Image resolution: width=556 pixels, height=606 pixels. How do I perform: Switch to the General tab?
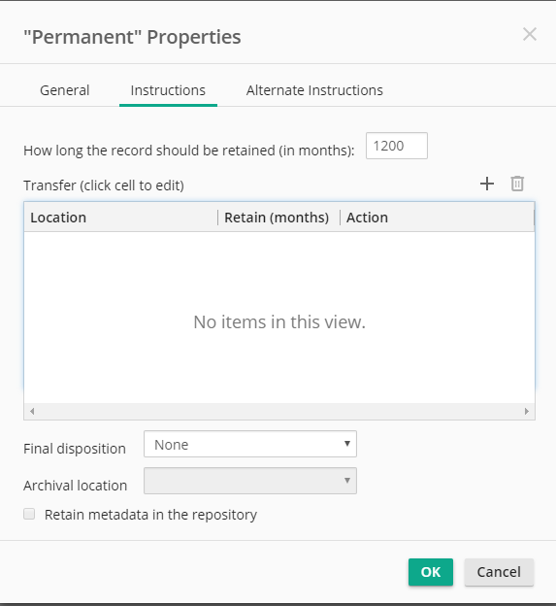click(64, 90)
